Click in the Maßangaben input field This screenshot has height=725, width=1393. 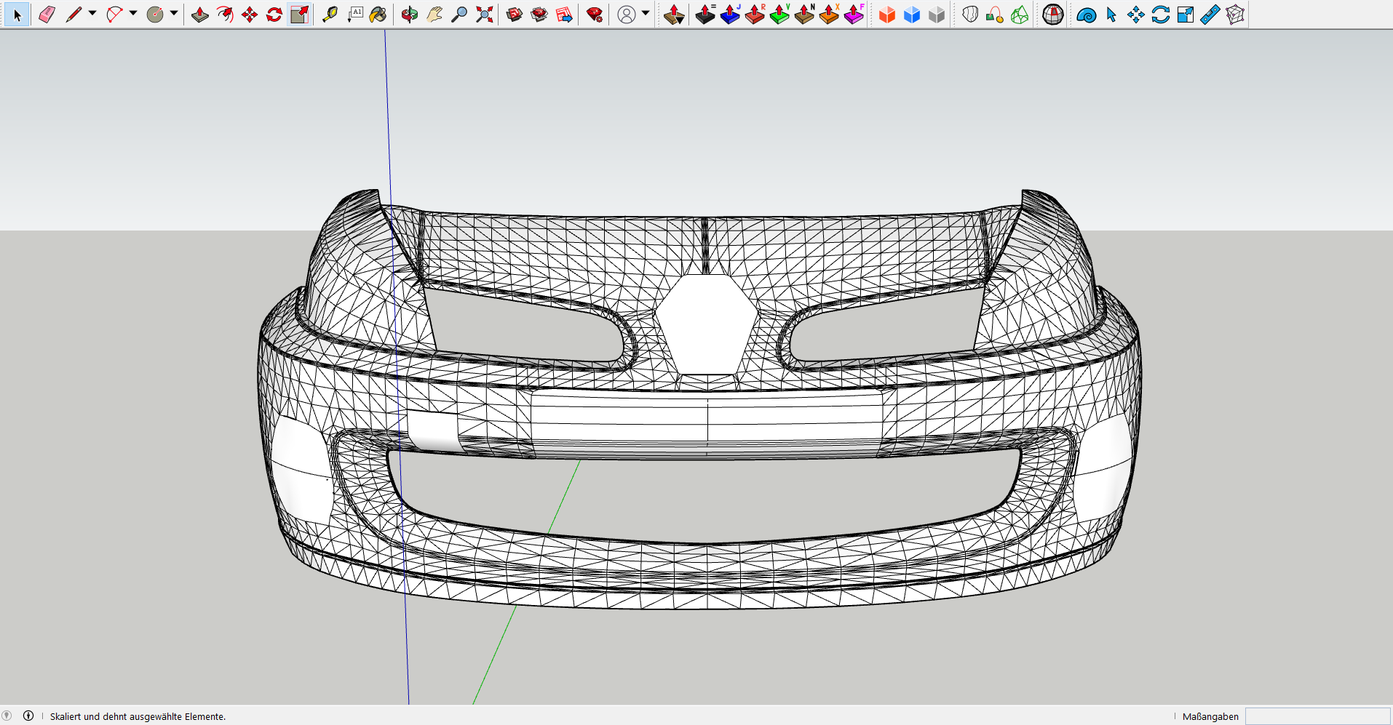pyautogui.click(x=1317, y=716)
